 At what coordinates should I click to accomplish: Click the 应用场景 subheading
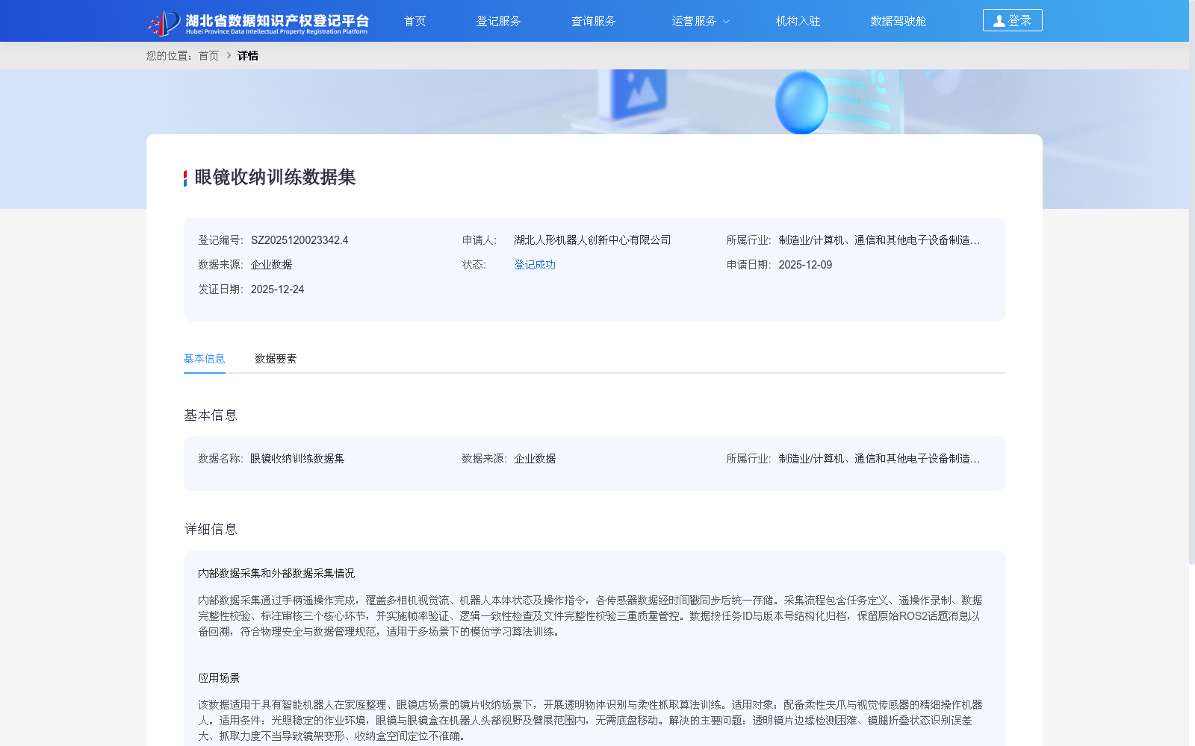coord(219,678)
